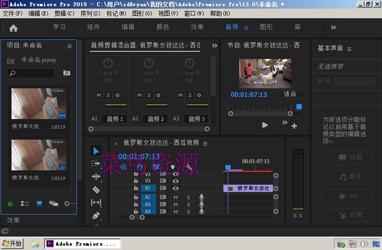Select the Razor tool
The width and height of the screenshot is (382, 250).
point(96,190)
